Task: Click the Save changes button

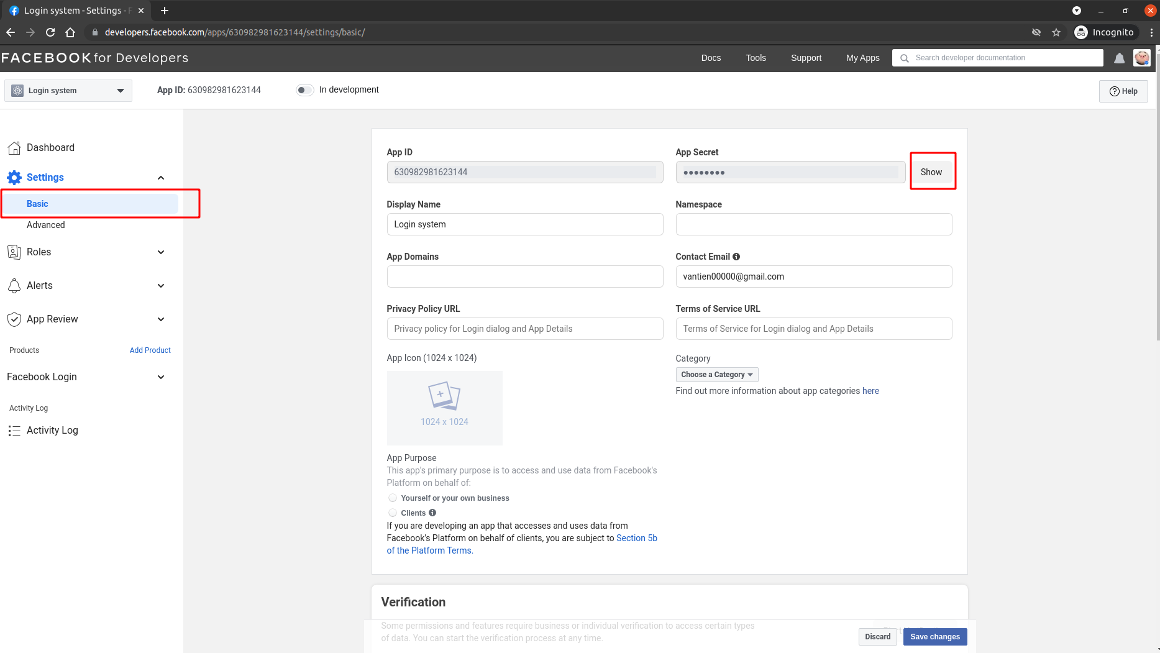Action: tap(935, 637)
